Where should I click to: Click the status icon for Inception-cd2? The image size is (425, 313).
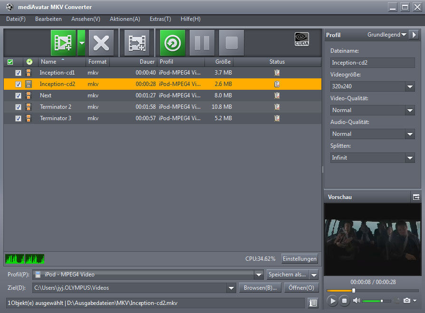click(277, 84)
